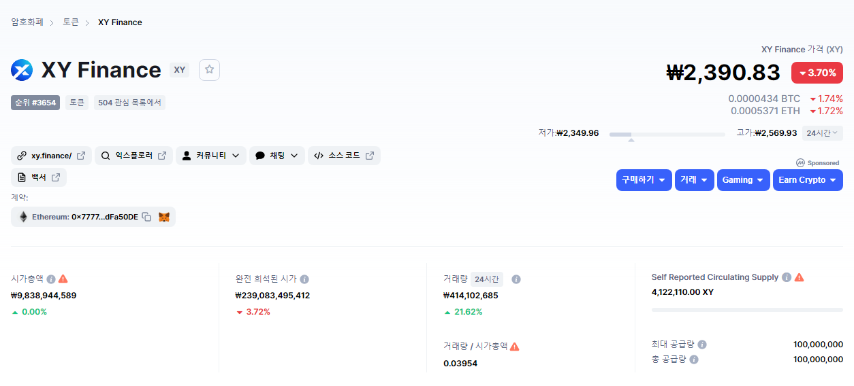
Task: Click info icon next to 완전 희석된 시가
Action: tap(304, 279)
